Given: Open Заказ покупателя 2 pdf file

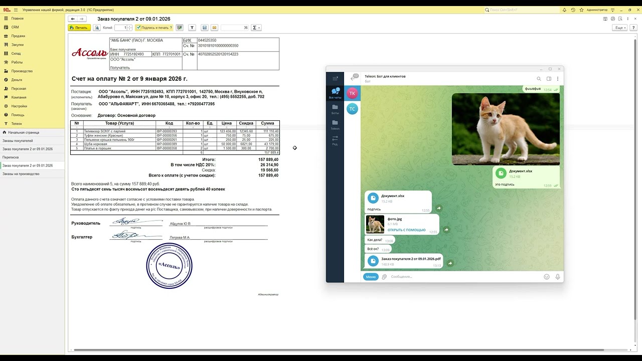Looking at the screenshot, I should (x=403, y=261).
